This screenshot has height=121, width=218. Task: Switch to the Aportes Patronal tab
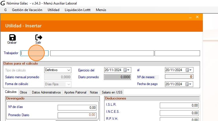pos(75,92)
